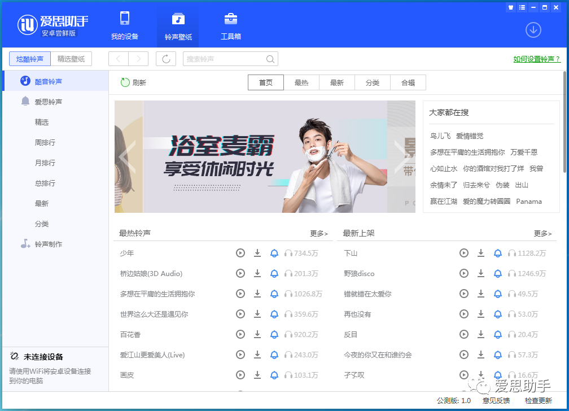Click 检查更新 in the status bar

pos(538,400)
